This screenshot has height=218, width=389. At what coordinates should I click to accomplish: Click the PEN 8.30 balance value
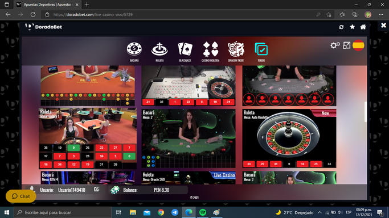(162, 190)
